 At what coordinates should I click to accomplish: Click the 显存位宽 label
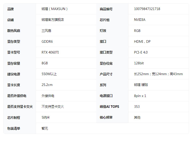106,63
